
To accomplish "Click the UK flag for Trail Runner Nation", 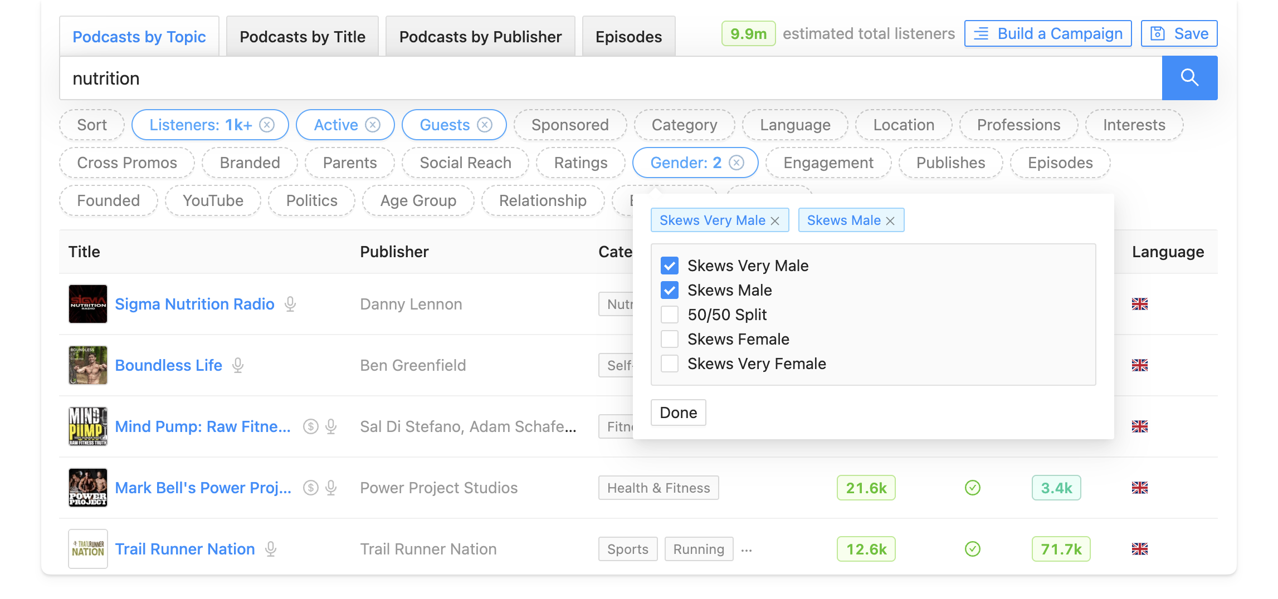I will (1140, 549).
